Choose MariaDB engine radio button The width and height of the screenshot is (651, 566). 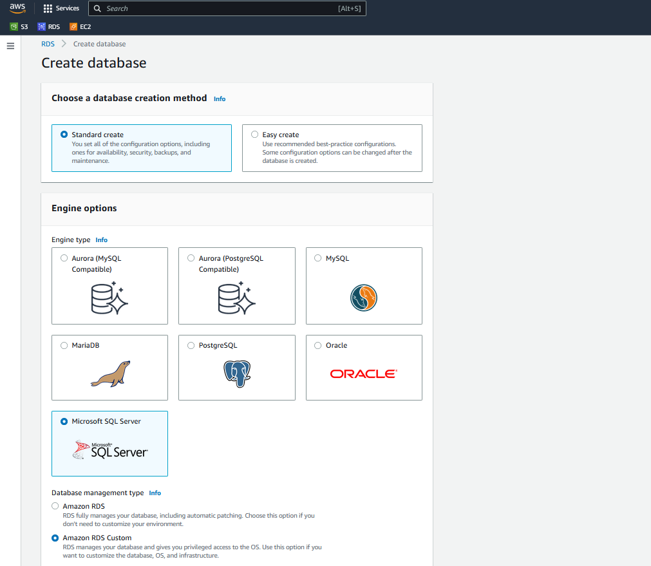(64, 345)
